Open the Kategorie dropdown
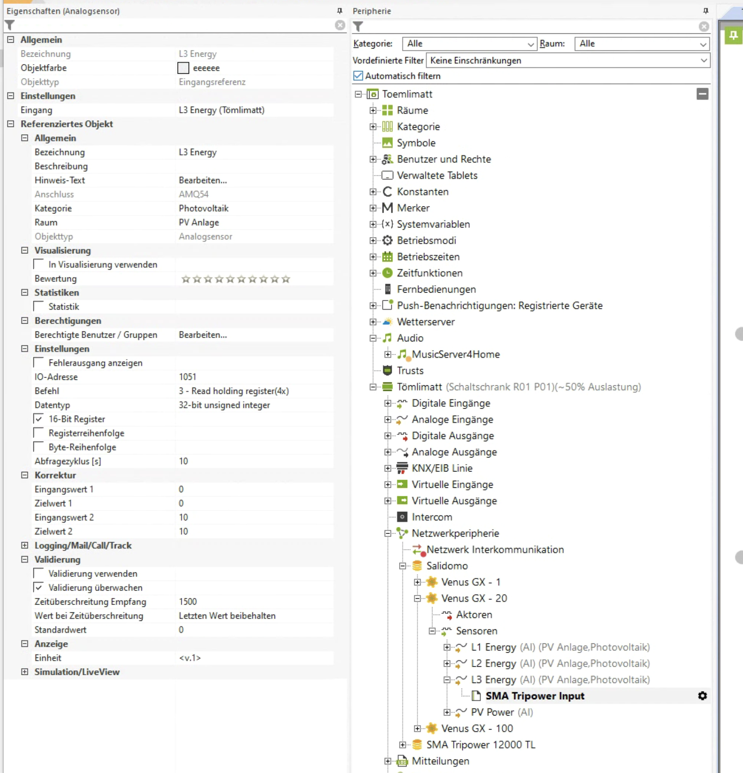743x773 pixels. (469, 44)
